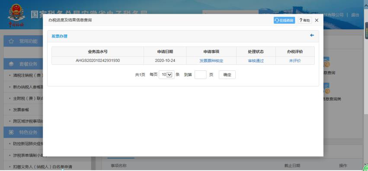Open the per-page count dropdown showing 10
Viewport: 368px width, 171px height.
(x=166, y=75)
